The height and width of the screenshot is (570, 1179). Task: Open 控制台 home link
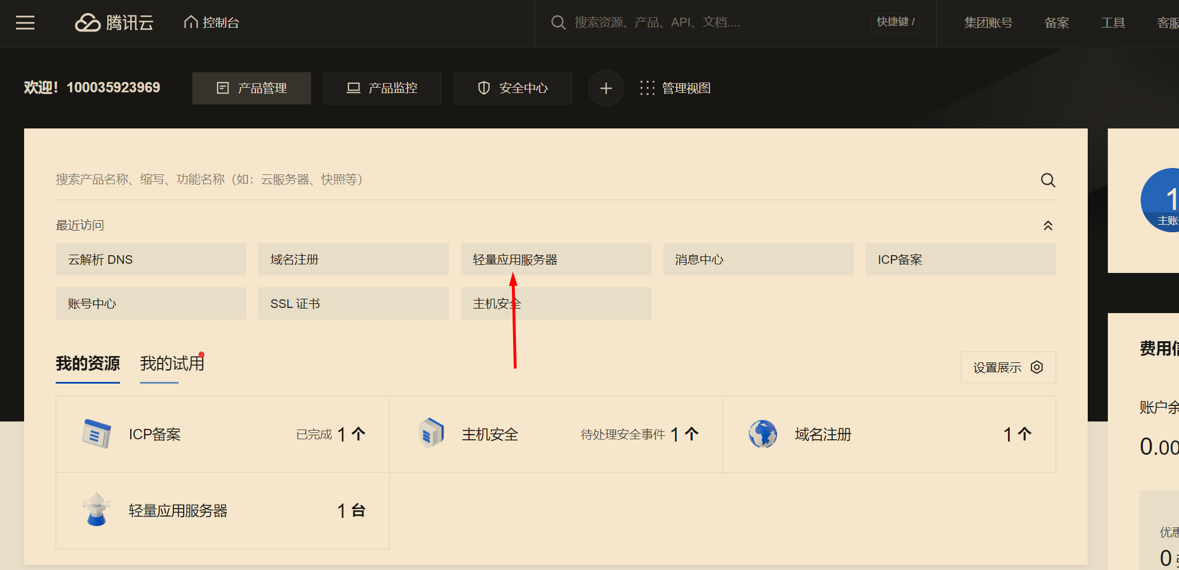pos(212,23)
